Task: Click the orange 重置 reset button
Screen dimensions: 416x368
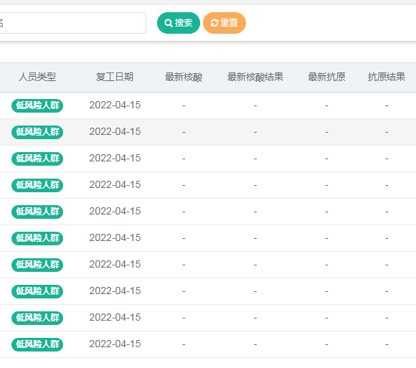Action: 224,23
